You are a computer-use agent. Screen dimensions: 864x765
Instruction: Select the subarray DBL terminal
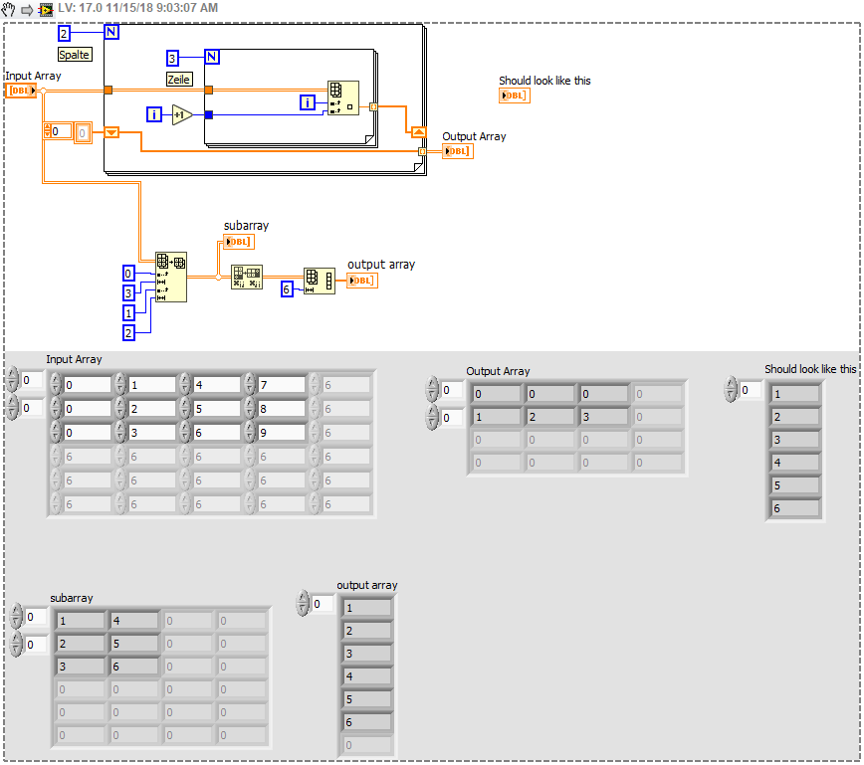[239, 241]
